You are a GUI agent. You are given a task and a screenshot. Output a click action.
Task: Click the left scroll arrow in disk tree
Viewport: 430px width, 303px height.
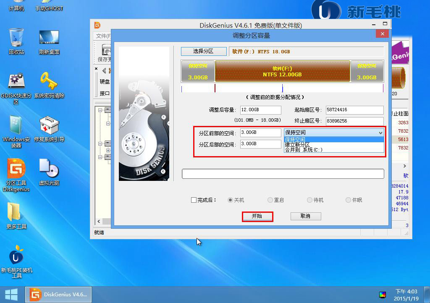(99, 221)
